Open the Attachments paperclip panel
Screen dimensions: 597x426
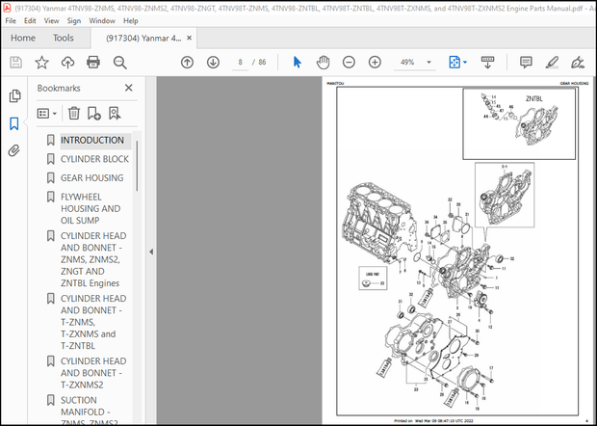(x=14, y=151)
